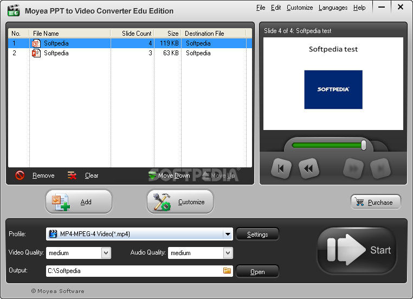Image resolution: width=413 pixels, height=299 pixels.
Task: Open the Customize hammer-and-wrench button
Action: coord(180,202)
